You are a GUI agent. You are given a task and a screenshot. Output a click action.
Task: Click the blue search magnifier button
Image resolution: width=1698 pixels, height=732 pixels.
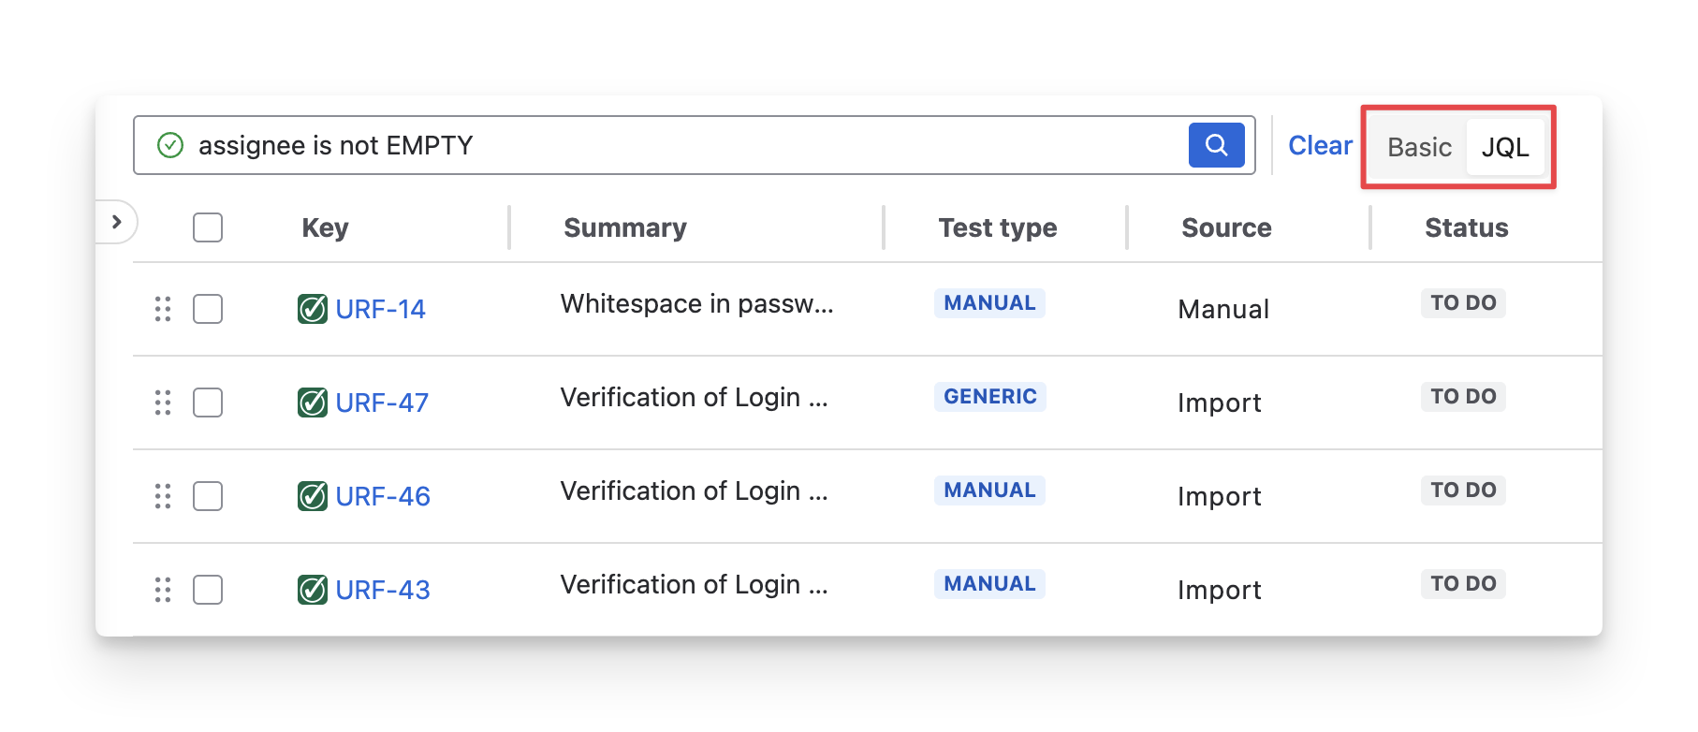1216,145
